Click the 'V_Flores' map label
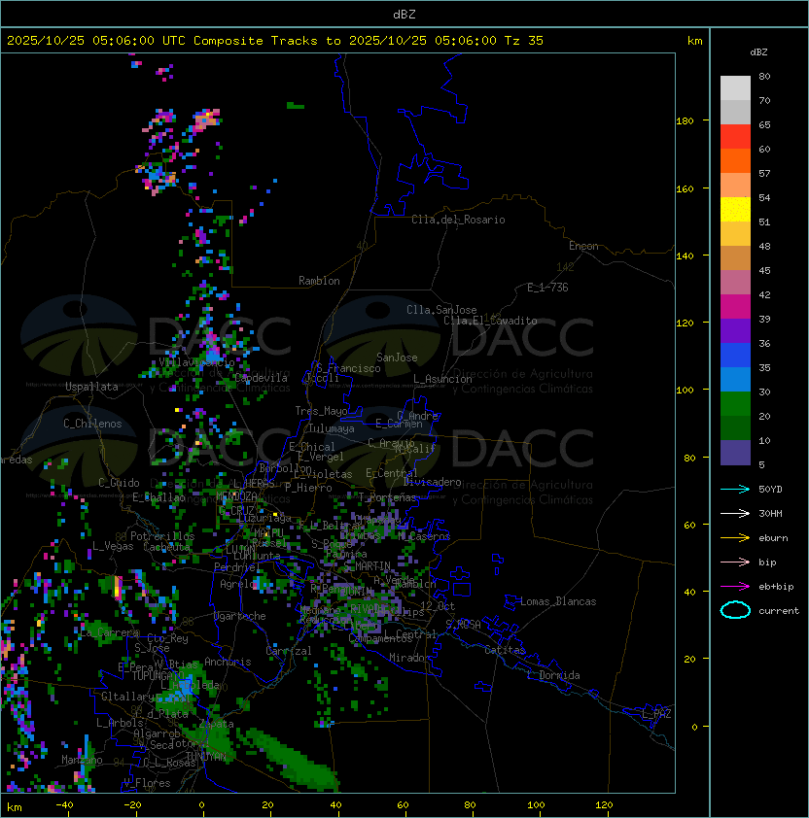Image resolution: width=809 pixels, height=818 pixels. point(147,783)
